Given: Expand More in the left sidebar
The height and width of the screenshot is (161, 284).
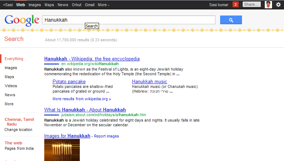Looking at the screenshot, I should 9,104.
